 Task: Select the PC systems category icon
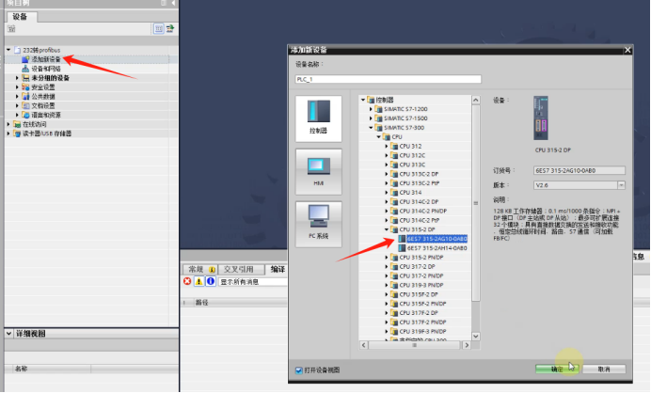pos(318,225)
